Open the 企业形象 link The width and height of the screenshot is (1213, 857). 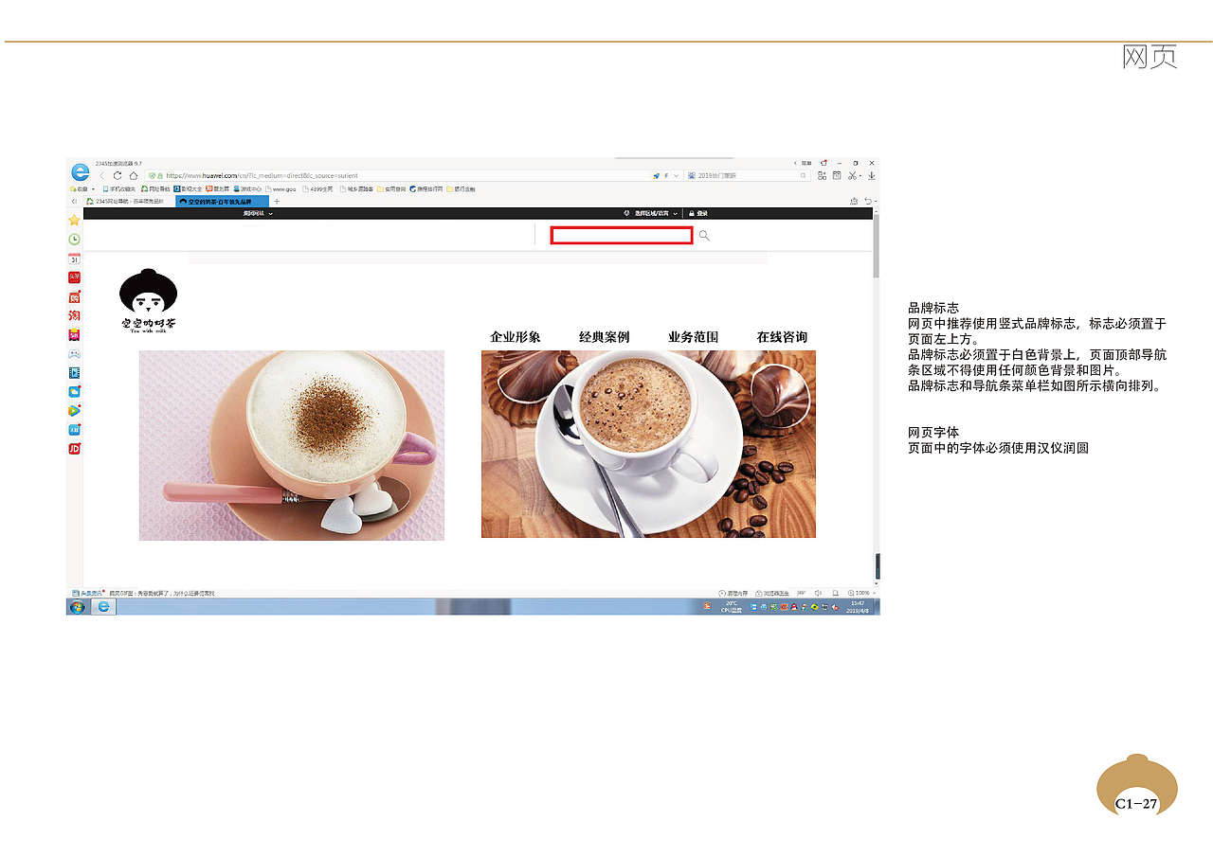[516, 336]
